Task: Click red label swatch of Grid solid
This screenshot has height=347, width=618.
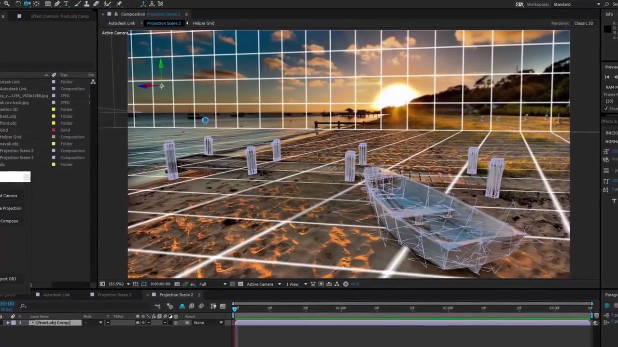Action: click(54, 130)
